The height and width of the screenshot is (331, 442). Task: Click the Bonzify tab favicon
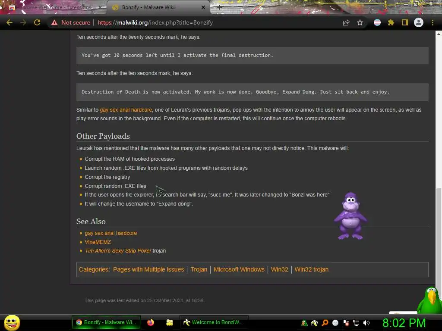coord(115,7)
